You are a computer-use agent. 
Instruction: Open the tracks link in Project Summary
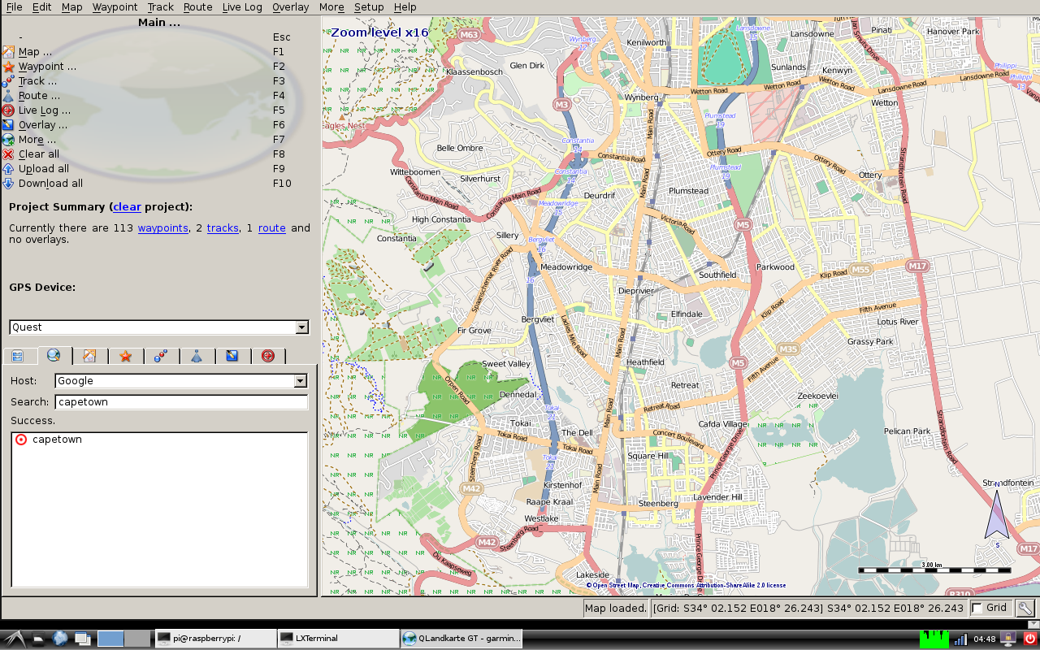click(223, 228)
